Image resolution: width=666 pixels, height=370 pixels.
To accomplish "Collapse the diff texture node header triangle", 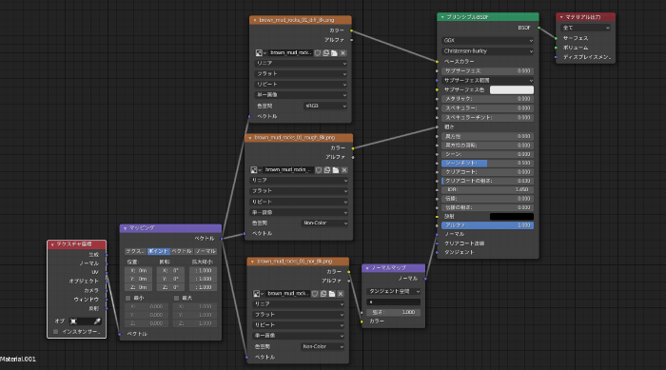I will (255, 20).
